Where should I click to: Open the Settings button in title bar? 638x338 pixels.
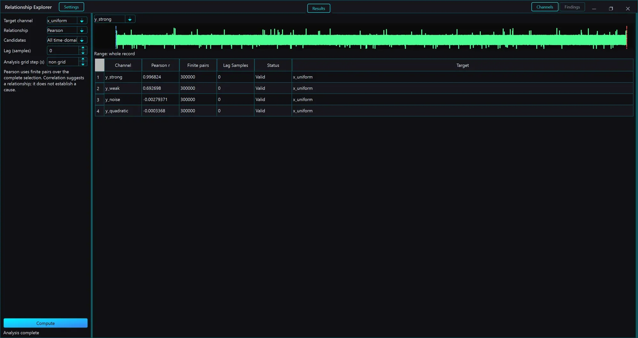click(x=71, y=7)
